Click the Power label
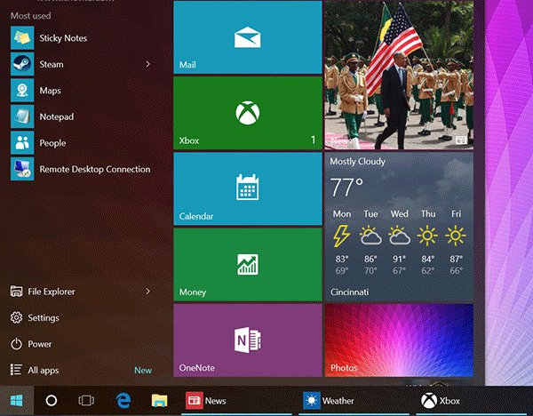 (x=40, y=344)
